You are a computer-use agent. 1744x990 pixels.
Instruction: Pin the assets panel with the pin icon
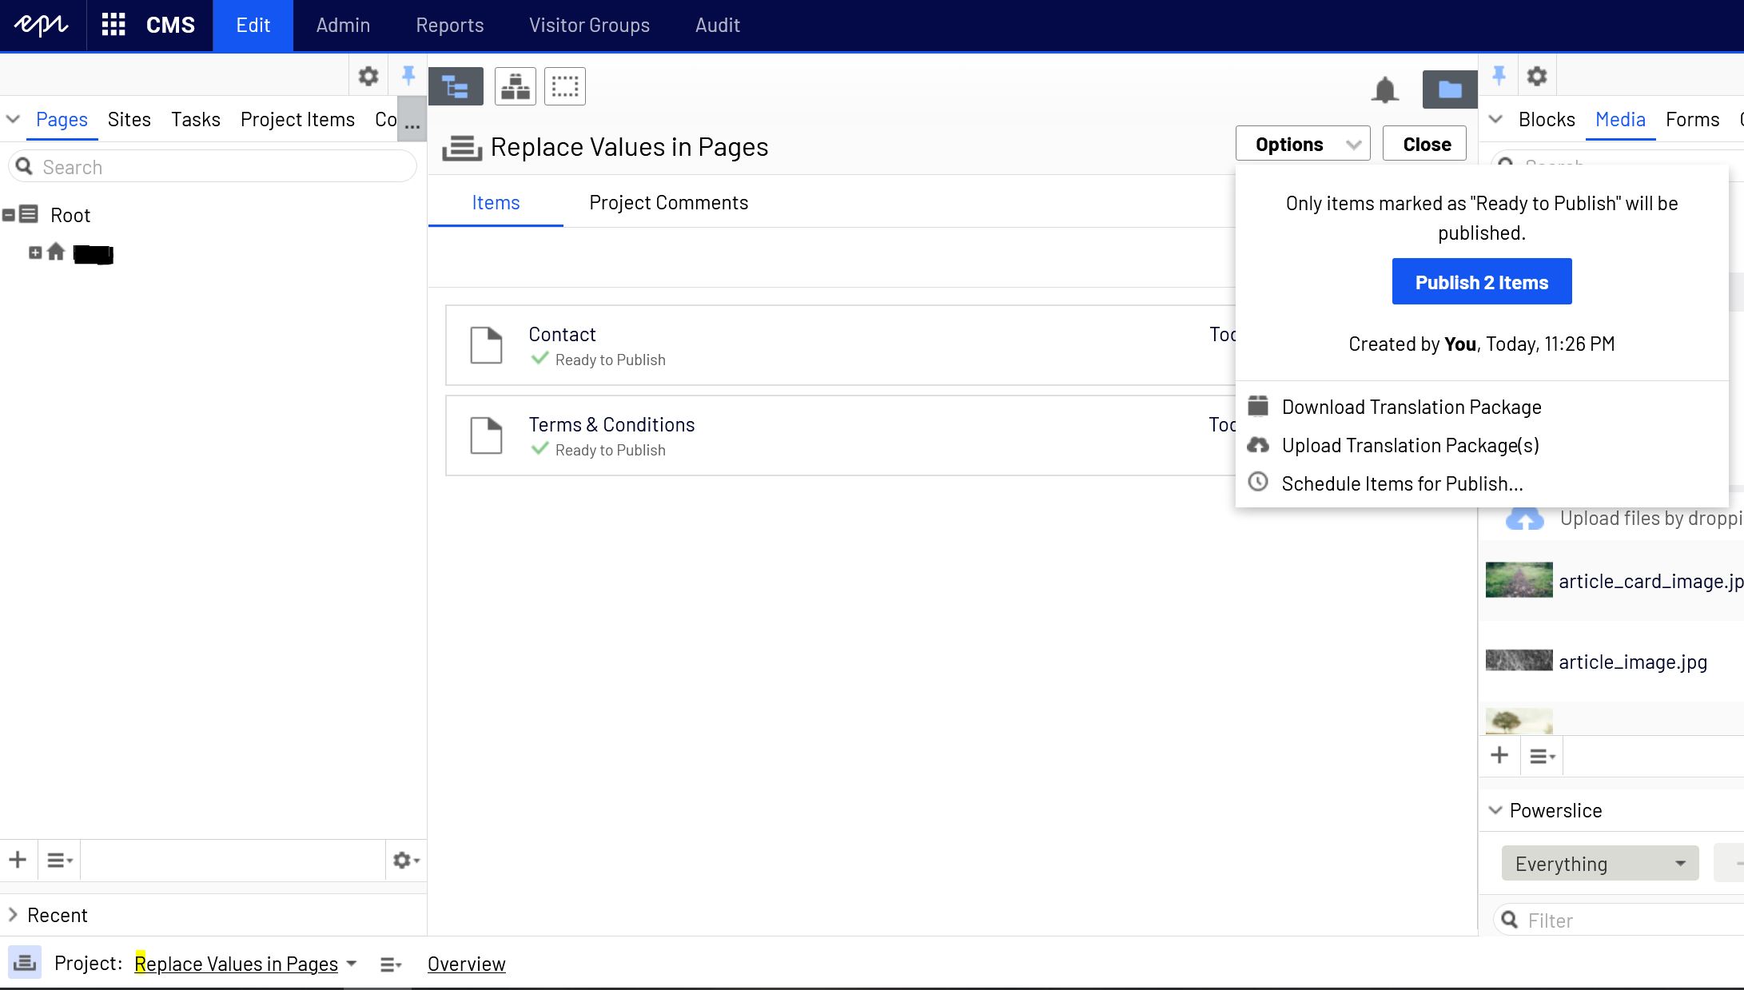(1499, 74)
